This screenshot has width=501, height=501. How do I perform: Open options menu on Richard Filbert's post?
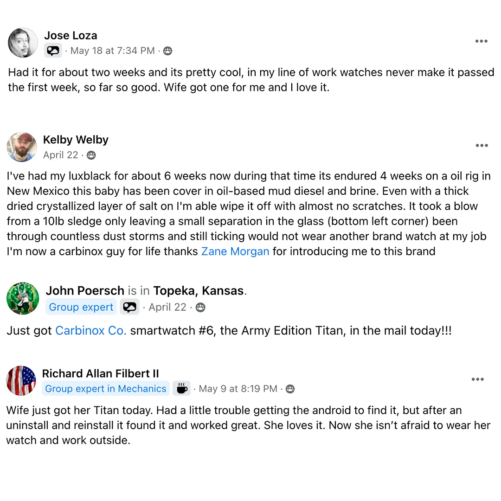click(478, 379)
